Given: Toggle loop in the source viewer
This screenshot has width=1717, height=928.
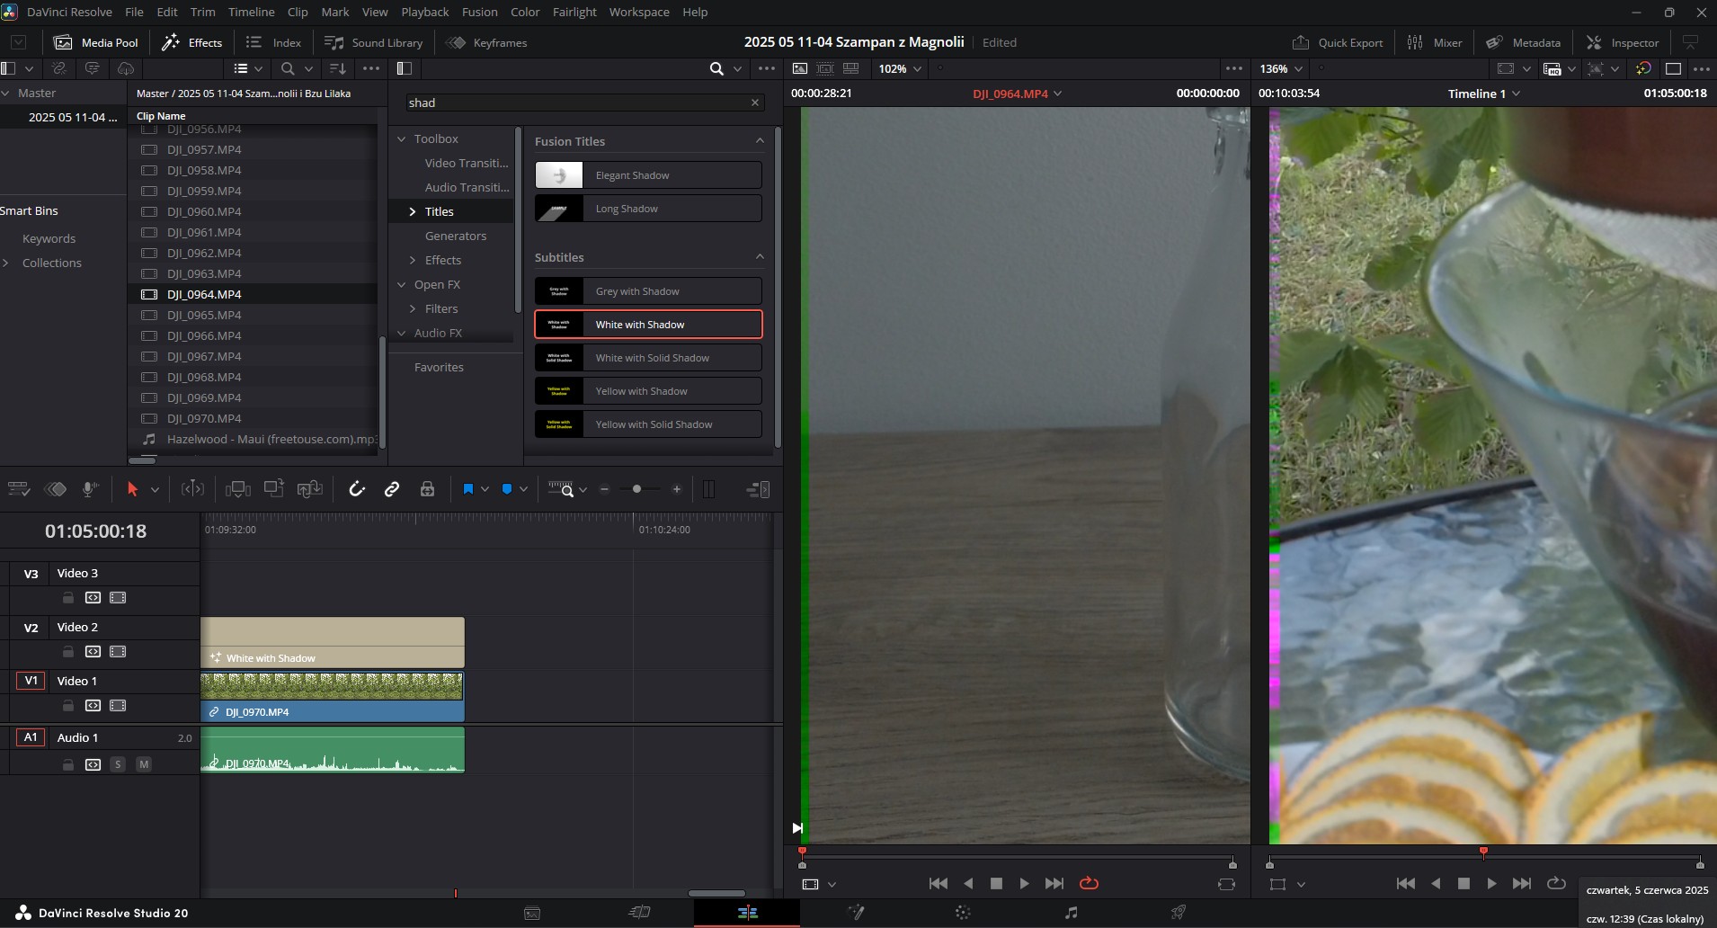Looking at the screenshot, I should point(1089,883).
